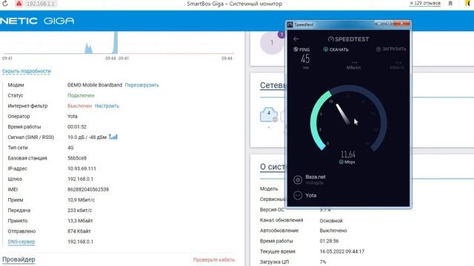Maximize the Speedtest window

pos(388,23)
